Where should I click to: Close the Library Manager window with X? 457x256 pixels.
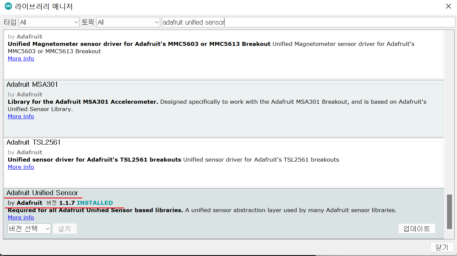pyautogui.click(x=448, y=6)
